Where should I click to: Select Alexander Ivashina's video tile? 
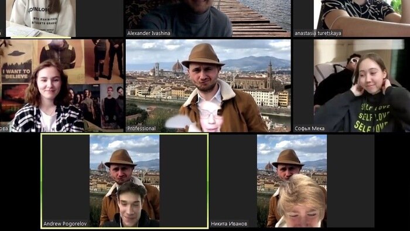coord(208,18)
